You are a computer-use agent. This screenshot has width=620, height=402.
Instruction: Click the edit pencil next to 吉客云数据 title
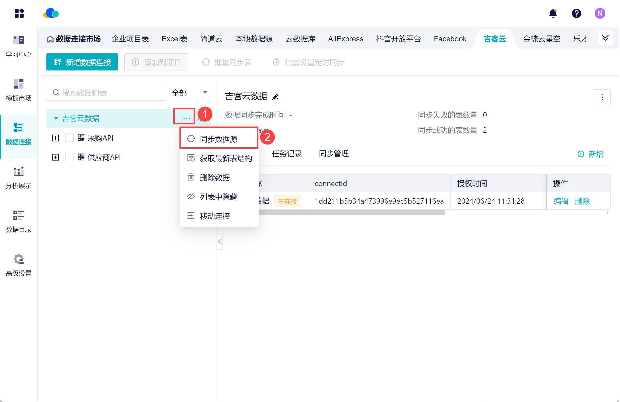coord(275,97)
